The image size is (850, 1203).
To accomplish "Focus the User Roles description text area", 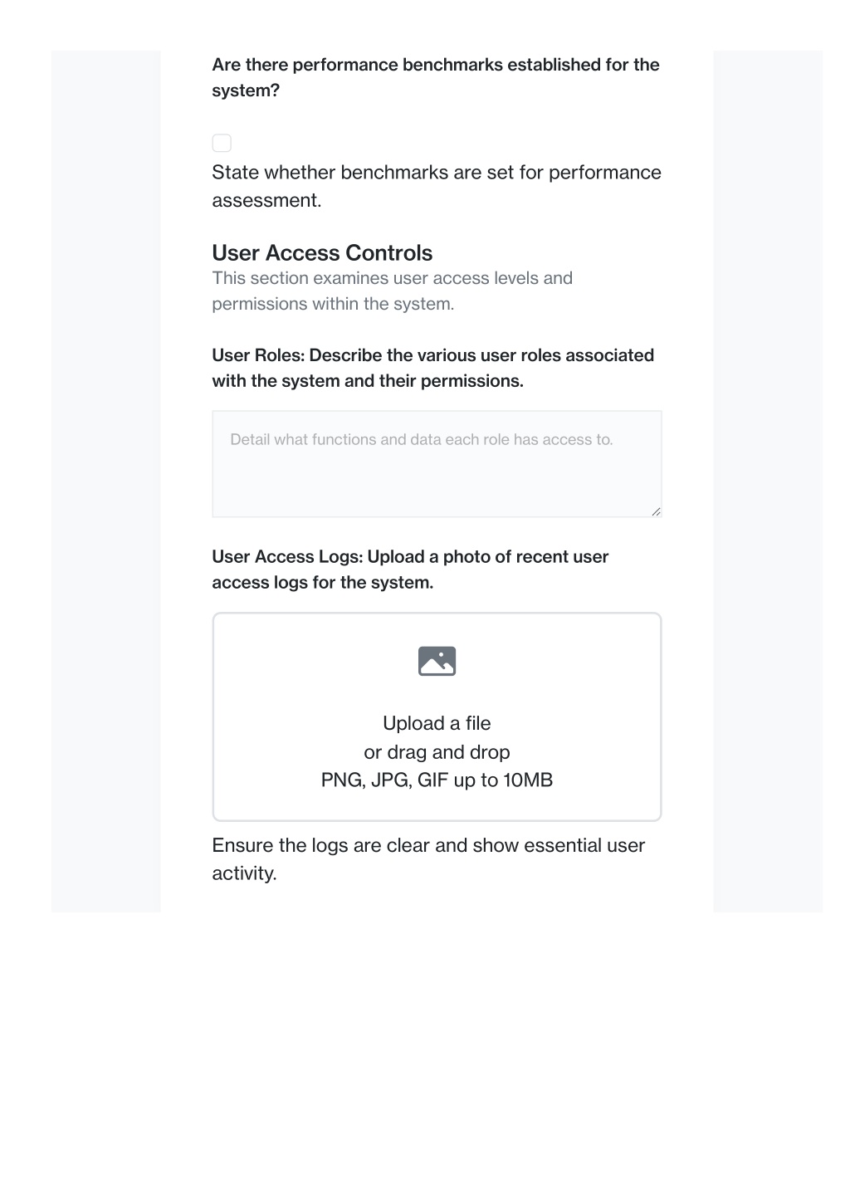I will (x=437, y=464).
